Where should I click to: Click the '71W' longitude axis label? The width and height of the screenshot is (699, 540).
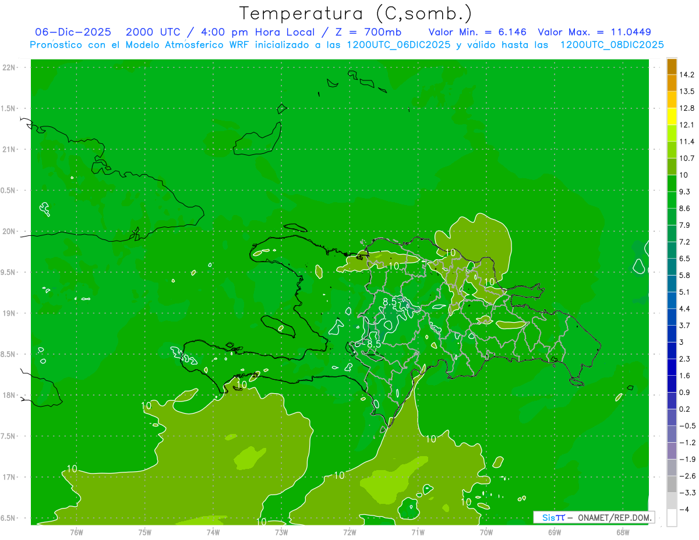(x=418, y=532)
